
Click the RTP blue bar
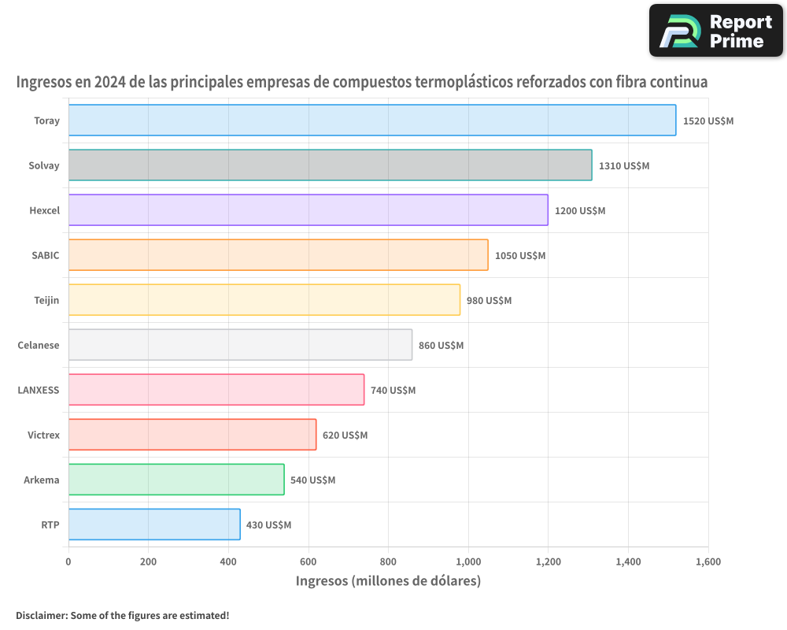(x=153, y=524)
